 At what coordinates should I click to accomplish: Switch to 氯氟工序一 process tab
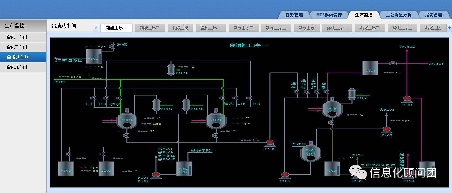(x=211, y=28)
